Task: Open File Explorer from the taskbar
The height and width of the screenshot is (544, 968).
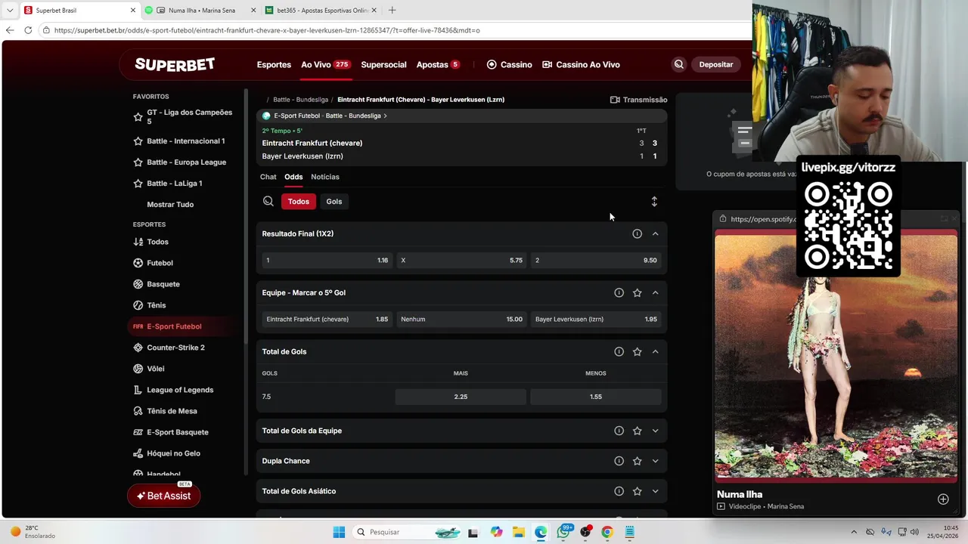Action: coord(518,532)
